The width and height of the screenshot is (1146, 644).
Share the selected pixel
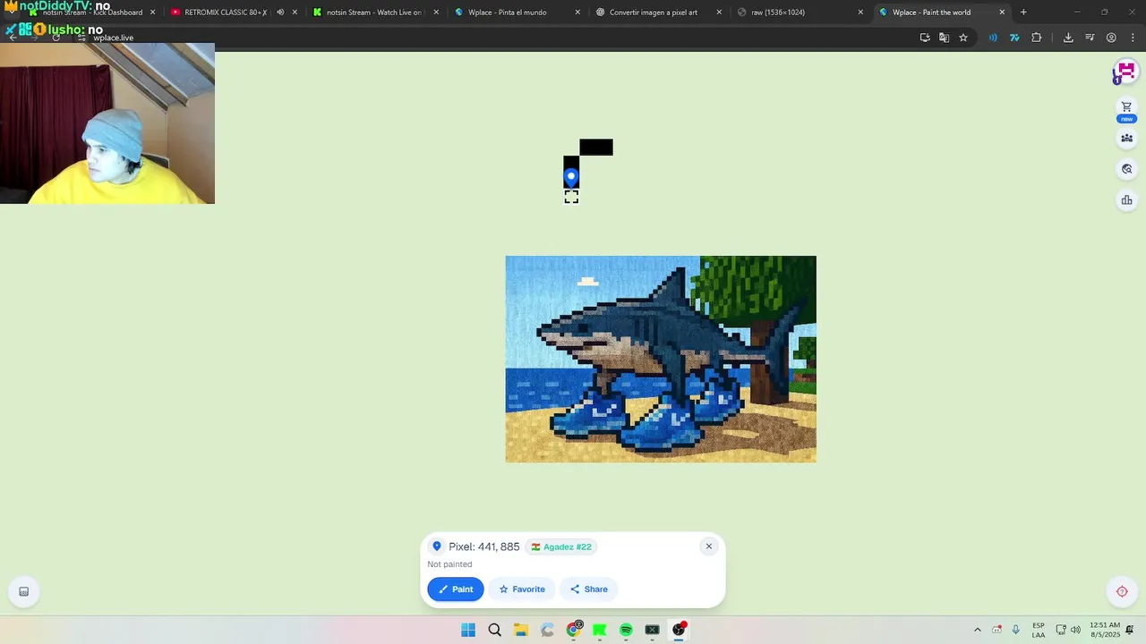click(x=588, y=589)
